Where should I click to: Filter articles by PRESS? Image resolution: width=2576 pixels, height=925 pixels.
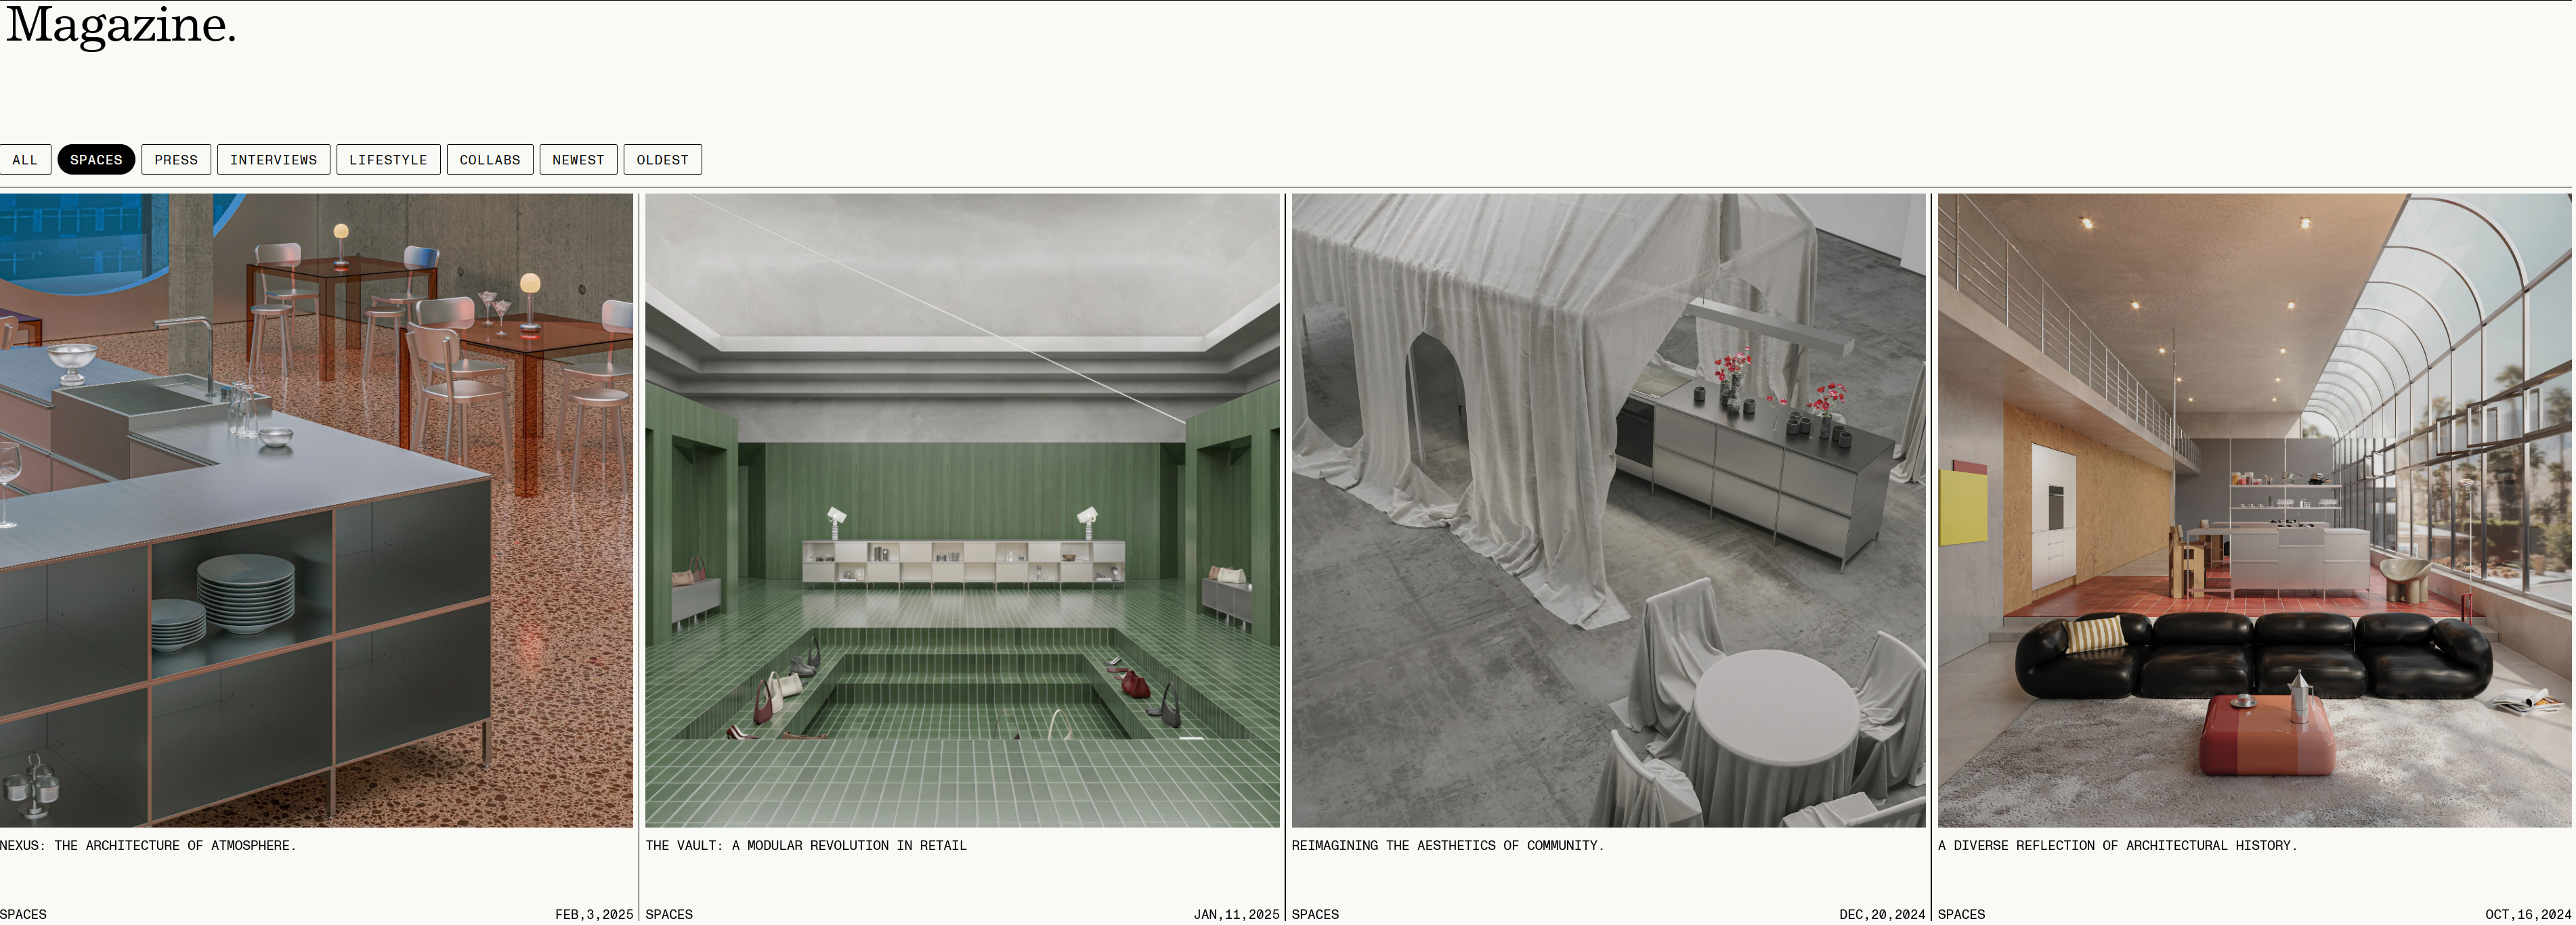[x=176, y=160]
